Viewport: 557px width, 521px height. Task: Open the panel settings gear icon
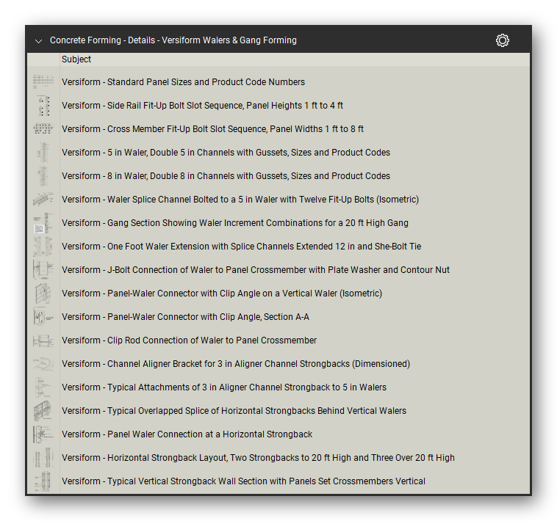(503, 40)
